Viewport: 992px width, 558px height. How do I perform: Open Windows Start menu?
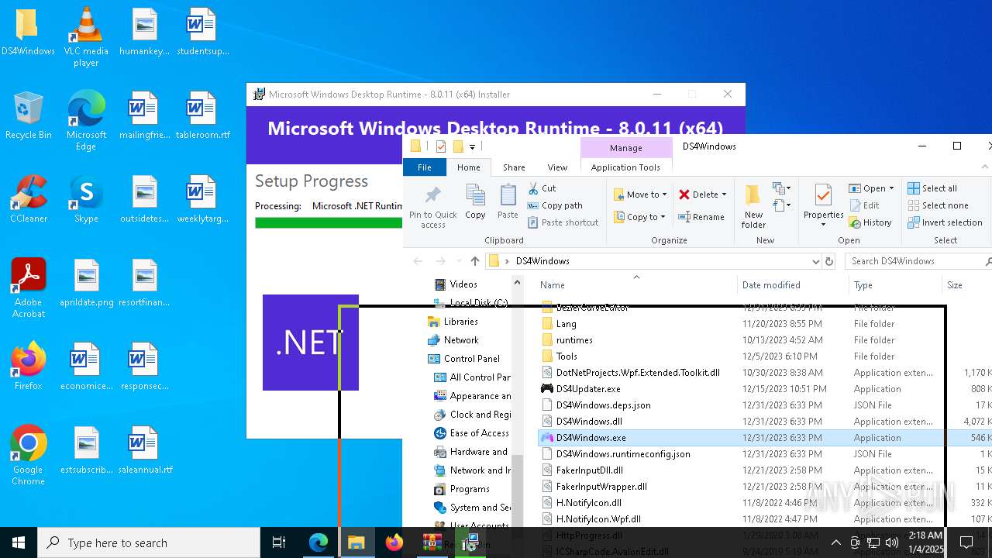pos(19,542)
